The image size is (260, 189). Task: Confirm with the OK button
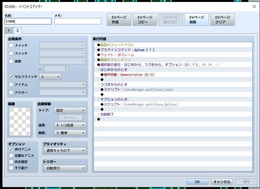197,182
